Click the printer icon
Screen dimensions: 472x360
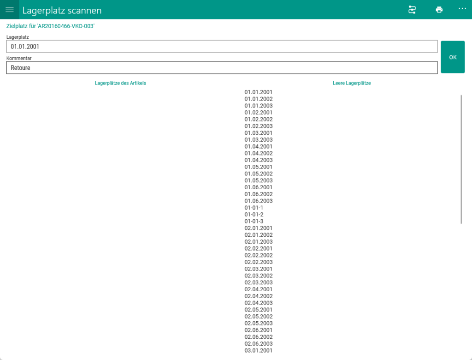[x=439, y=10]
